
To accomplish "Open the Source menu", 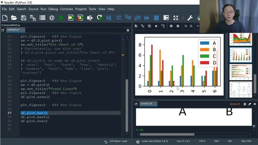I will click(x=33, y=9).
